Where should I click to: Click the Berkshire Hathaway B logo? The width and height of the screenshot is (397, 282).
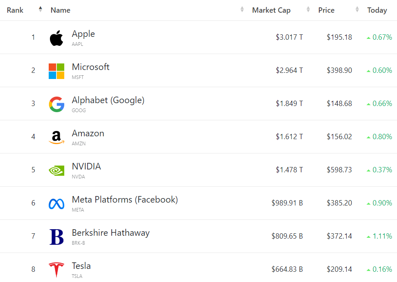click(x=56, y=237)
